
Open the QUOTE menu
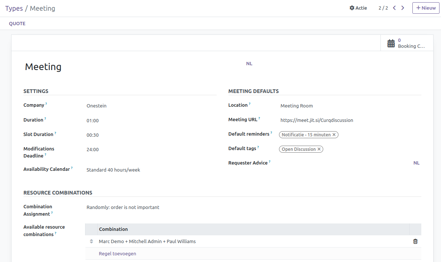[17, 23]
